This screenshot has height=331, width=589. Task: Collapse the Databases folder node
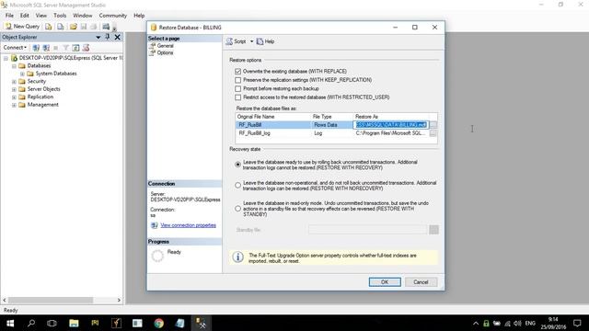(x=14, y=66)
